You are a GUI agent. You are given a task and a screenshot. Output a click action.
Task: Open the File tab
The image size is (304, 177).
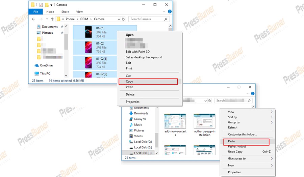coord(35,12)
